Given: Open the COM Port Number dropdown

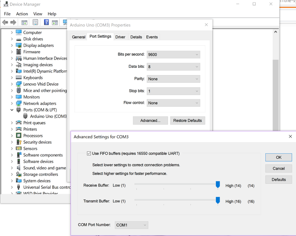Looking at the screenshot, I should [131, 225].
